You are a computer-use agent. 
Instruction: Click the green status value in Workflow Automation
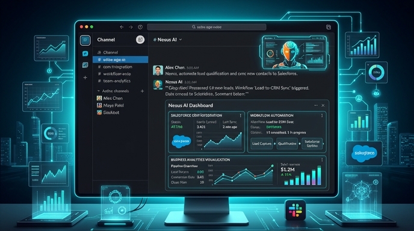274,127
